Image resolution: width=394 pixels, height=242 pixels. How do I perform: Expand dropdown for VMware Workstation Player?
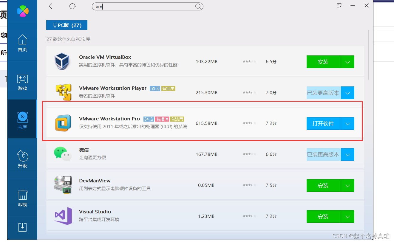coord(348,93)
